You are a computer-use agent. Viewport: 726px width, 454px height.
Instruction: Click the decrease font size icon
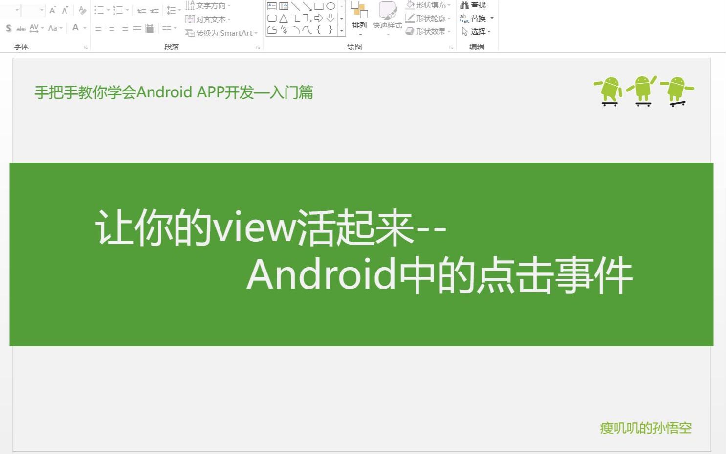tap(65, 10)
